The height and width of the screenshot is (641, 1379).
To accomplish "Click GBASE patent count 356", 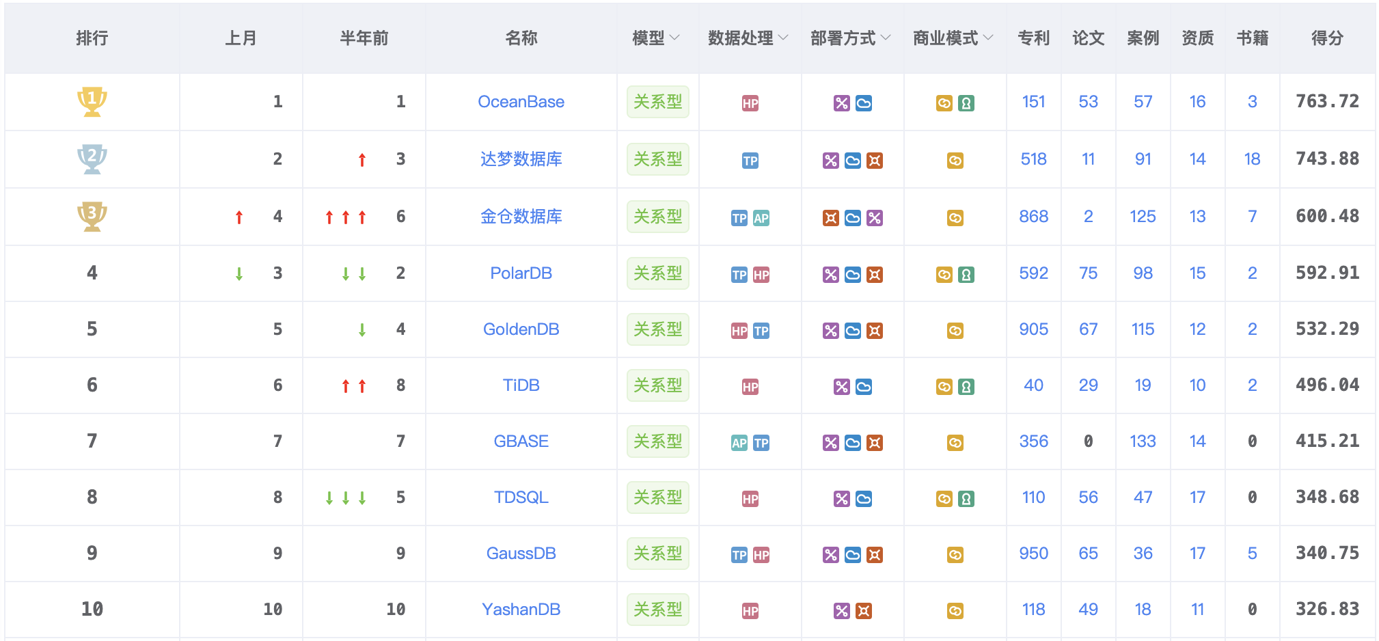I will [x=1033, y=441].
